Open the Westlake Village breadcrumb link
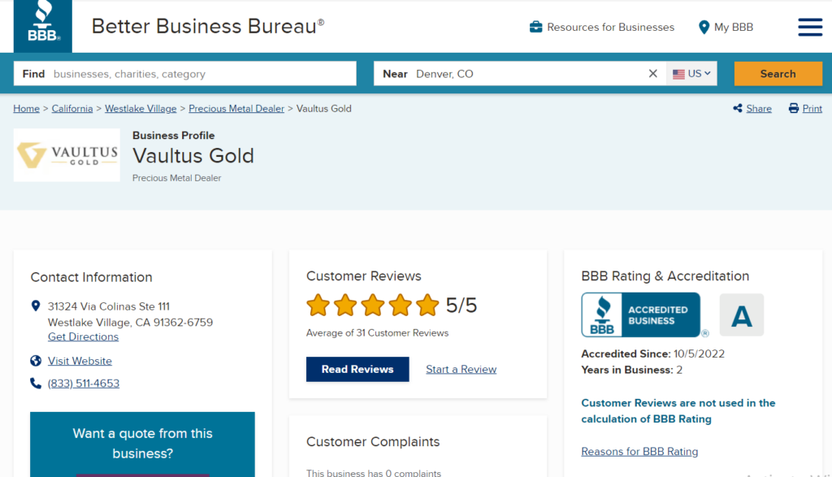 (x=141, y=109)
